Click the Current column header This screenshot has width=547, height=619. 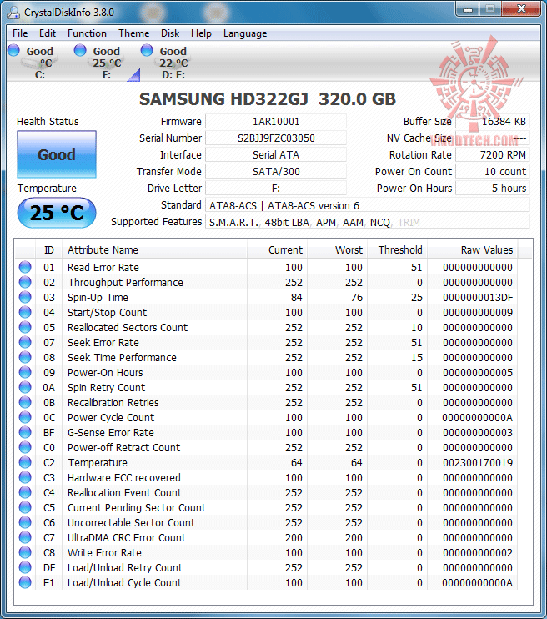pos(277,250)
